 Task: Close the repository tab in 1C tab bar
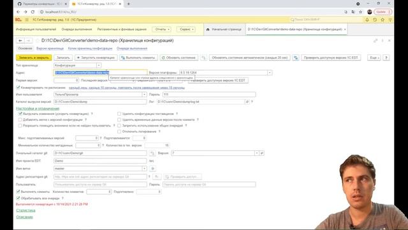pos(345,29)
